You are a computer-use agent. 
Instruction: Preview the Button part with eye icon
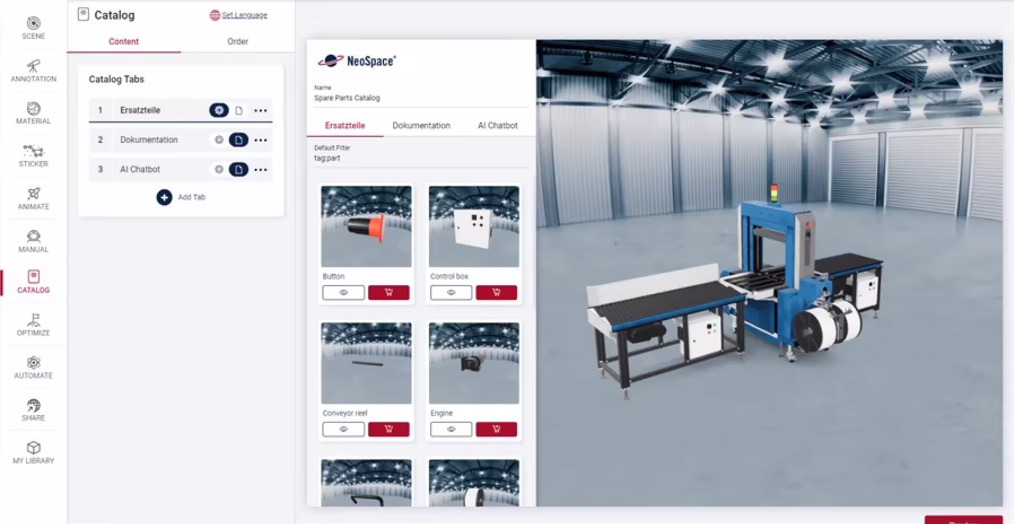coord(343,292)
